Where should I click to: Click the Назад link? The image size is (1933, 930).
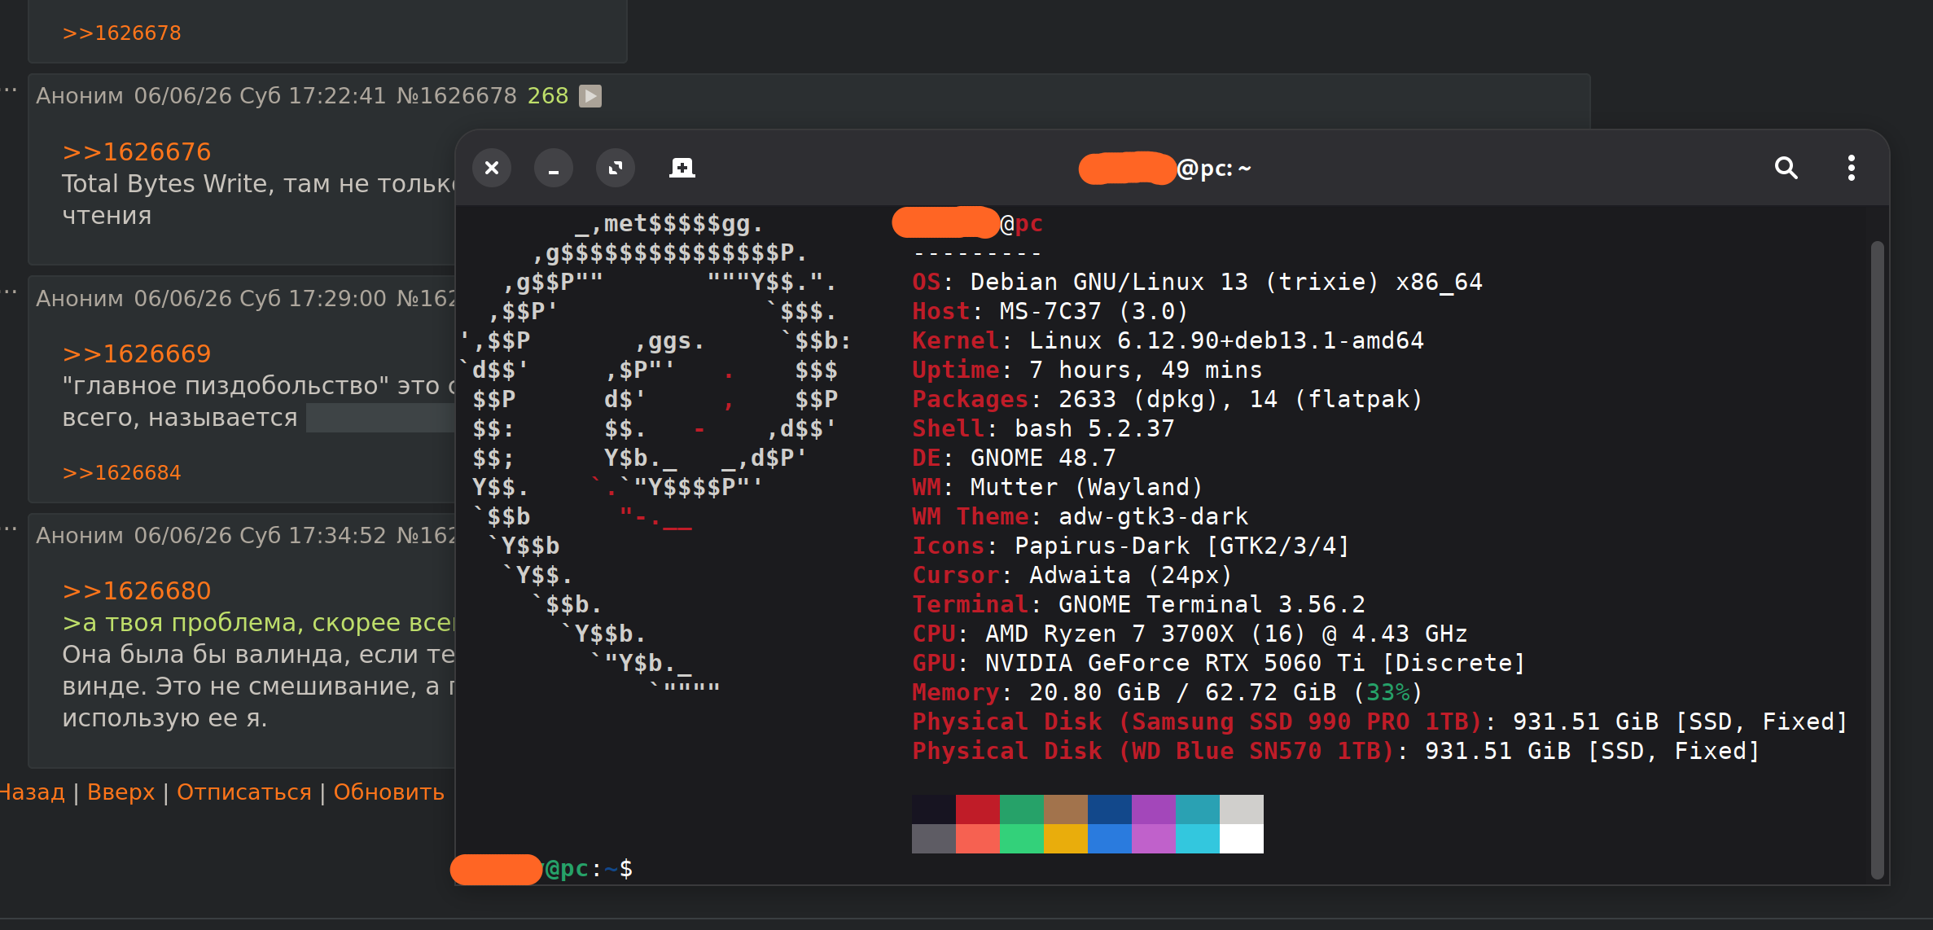(x=31, y=792)
